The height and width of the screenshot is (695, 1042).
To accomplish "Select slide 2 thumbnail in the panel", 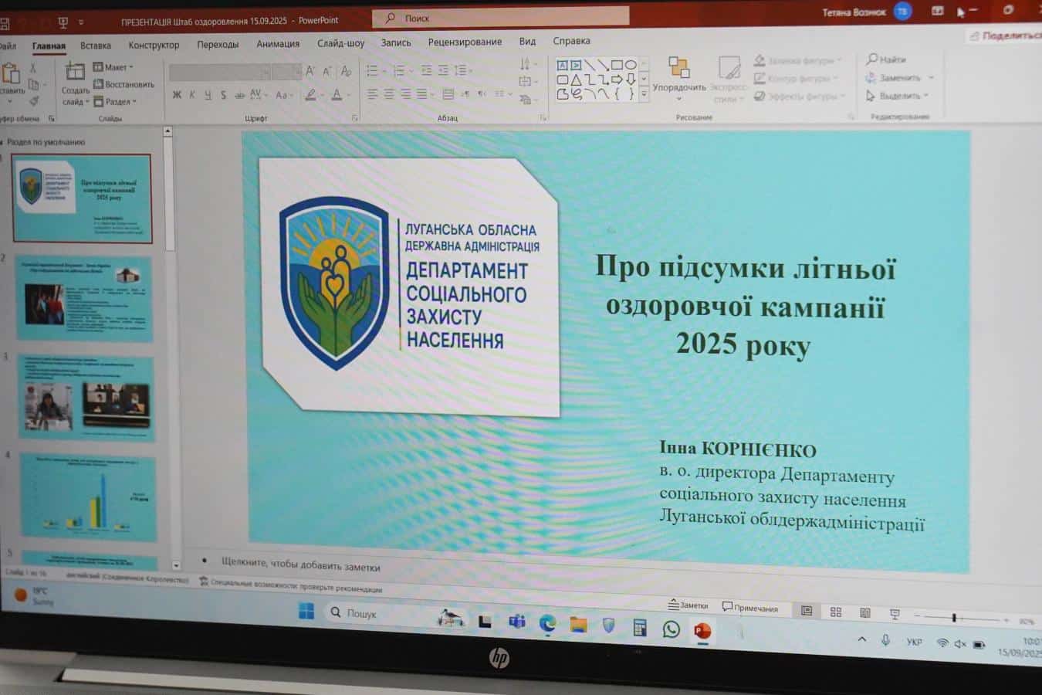I will coord(85,299).
